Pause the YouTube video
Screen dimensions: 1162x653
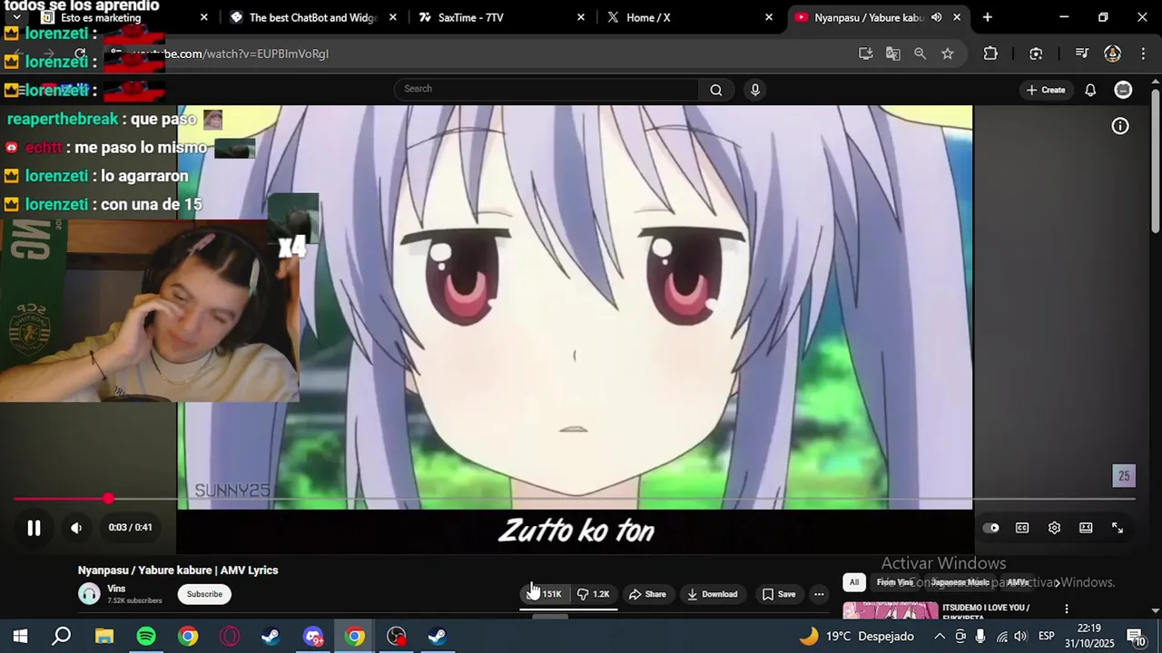tap(34, 528)
